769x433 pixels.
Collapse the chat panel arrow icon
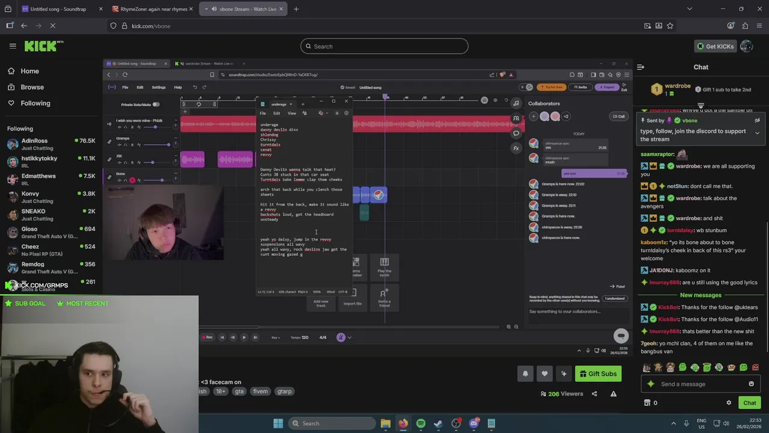coord(640,67)
